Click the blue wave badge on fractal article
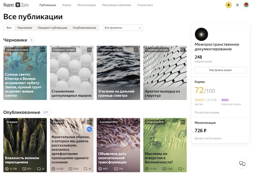Viewport: 253px width, 174px height. pyautogui.click(x=89, y=129)
